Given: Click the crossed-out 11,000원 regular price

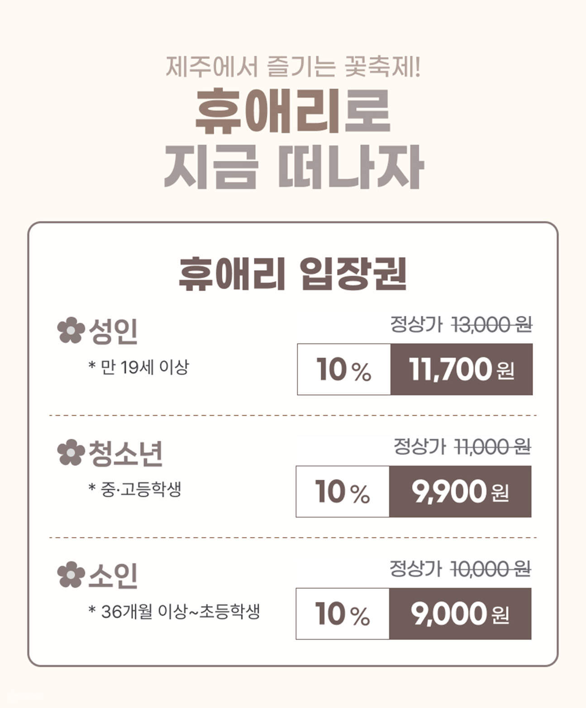Looking at the screenshot, I should tap(492, 447).
